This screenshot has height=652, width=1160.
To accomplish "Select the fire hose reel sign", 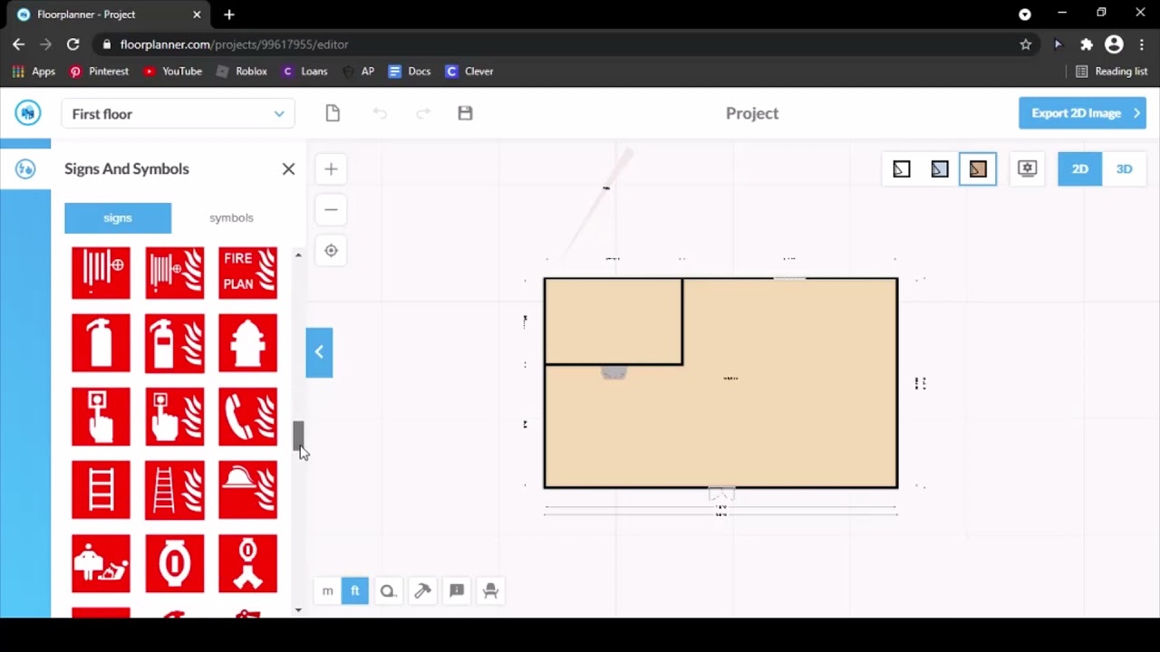I will coord(101,273).
